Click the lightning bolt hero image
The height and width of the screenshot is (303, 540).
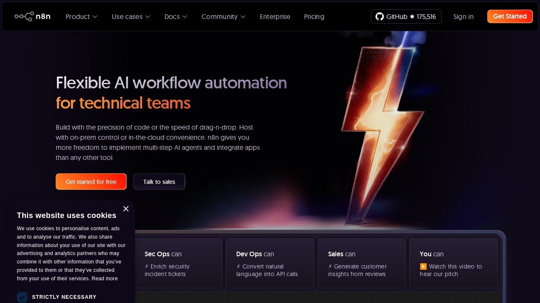point(382,130)
